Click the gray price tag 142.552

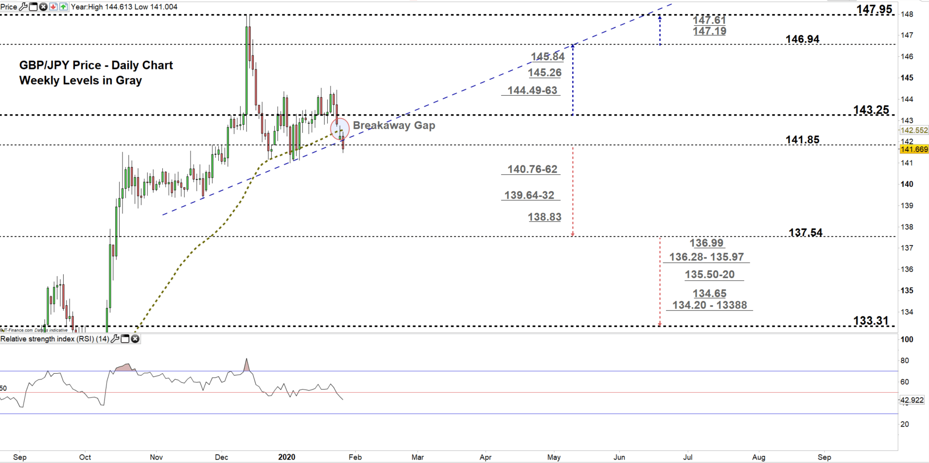pyautogui.click(x=914, y=130)
